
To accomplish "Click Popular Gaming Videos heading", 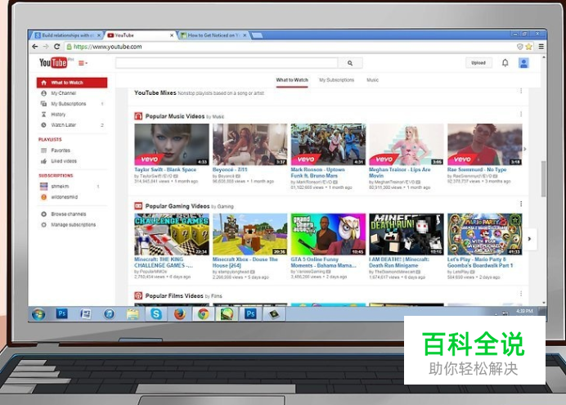I will [177, 206].
